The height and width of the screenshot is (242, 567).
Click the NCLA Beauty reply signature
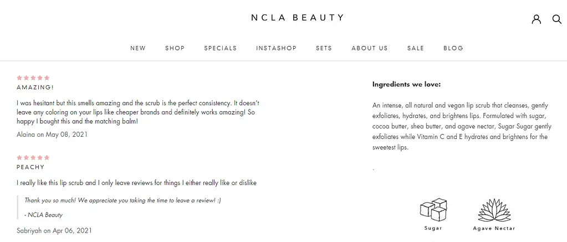point(44,215)
